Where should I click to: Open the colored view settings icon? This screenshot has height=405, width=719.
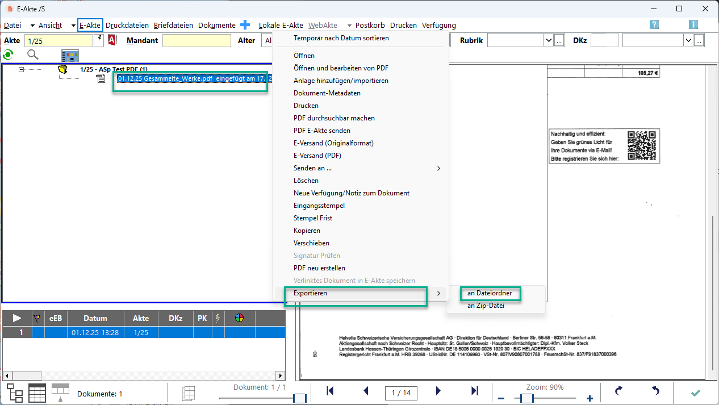(x=70, y=55)
